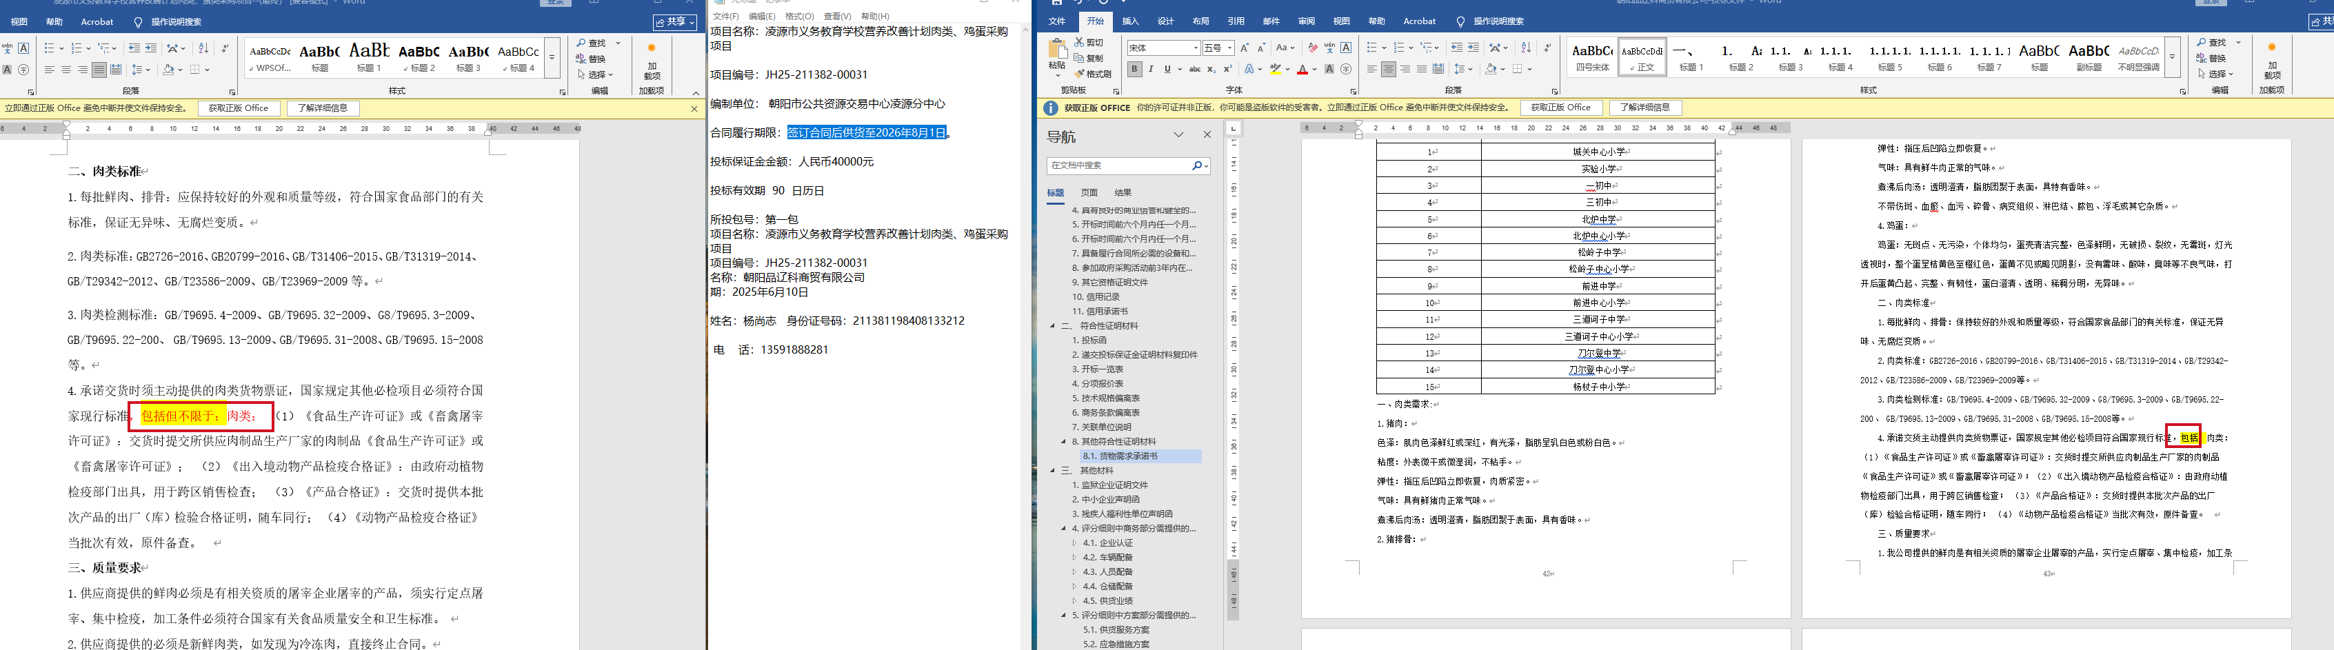The height and width of the screenshot is (650, 2334).
Task: Increase font size in right Word window
Action: tap(1245, 48)
